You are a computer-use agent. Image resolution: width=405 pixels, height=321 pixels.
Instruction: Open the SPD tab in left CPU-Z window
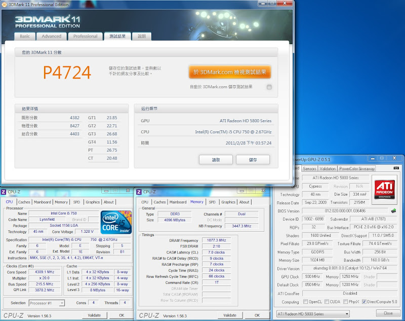click(x=77, y=202)
